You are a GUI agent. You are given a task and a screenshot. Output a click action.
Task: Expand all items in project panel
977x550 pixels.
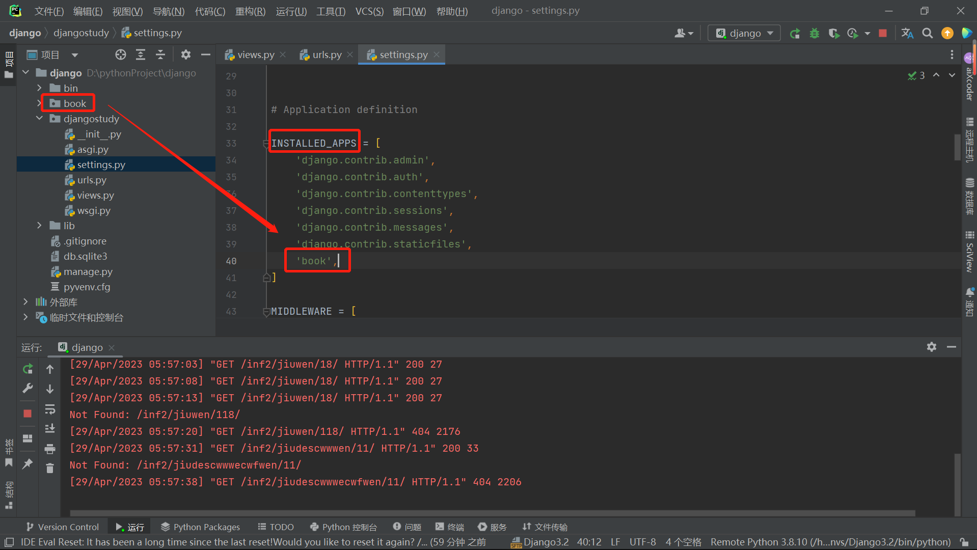pos(141,54)
